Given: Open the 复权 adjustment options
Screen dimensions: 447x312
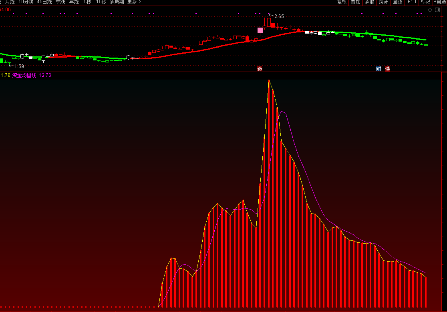Looking at the screenshot, I should click(342, 2).
